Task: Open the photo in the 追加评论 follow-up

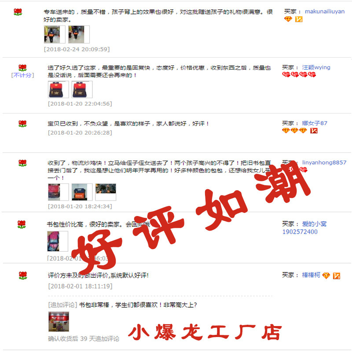Action: click(x=59, y=322)
